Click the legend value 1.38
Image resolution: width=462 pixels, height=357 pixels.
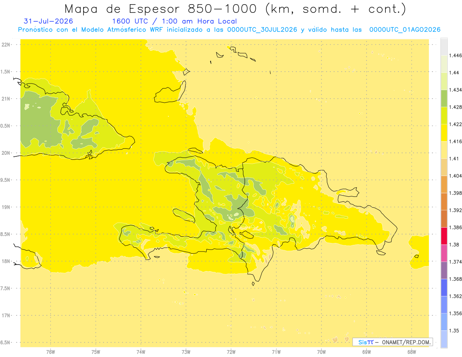coord(454,245)
